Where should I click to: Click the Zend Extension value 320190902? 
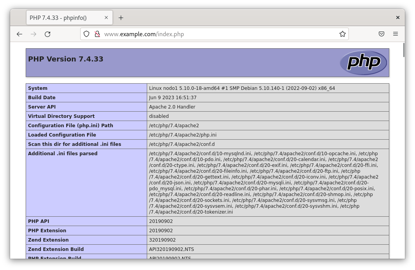point(162,240)
